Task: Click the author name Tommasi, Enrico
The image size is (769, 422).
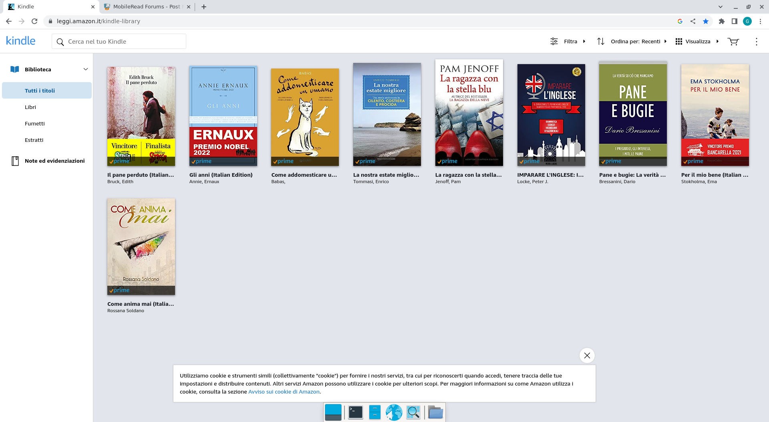Action: [371, 182]
